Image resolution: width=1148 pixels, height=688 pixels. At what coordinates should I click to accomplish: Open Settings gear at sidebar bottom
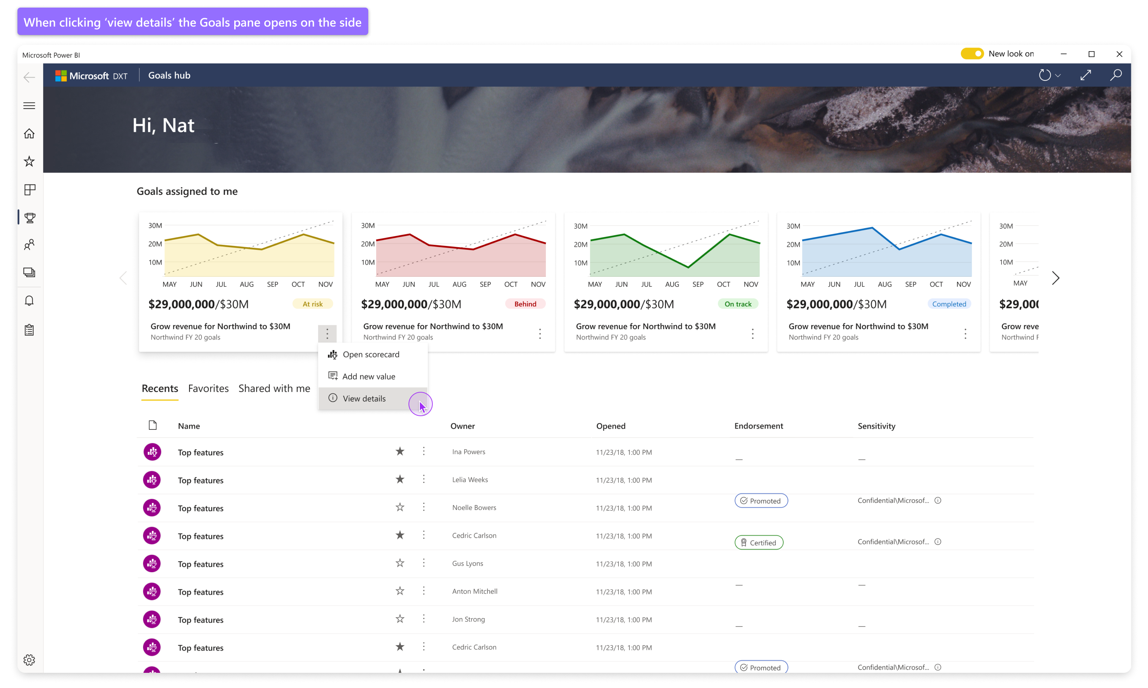pos(29,660)
